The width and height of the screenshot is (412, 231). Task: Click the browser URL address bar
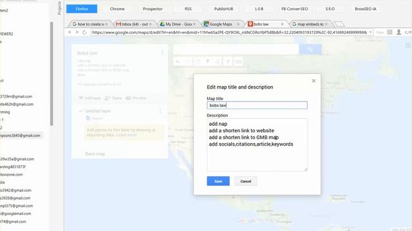click(229, 32)
